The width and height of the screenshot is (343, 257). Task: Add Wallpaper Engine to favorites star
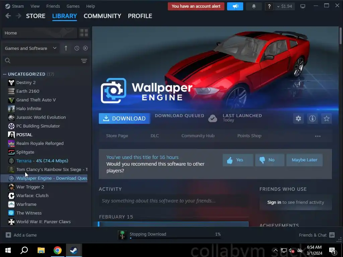point(326,118)
